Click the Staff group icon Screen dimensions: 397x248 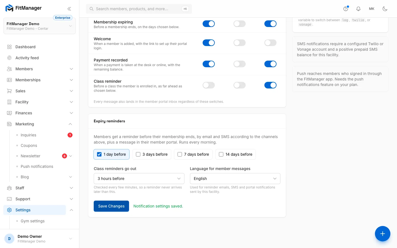click(x=9, y=188)
